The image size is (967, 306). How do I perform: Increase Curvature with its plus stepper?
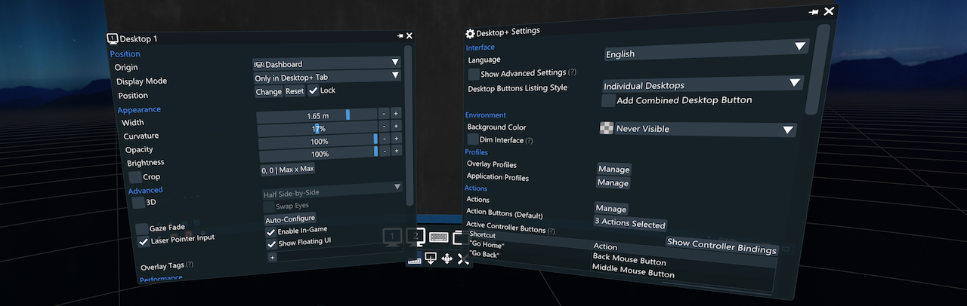[x=396, y=127]
